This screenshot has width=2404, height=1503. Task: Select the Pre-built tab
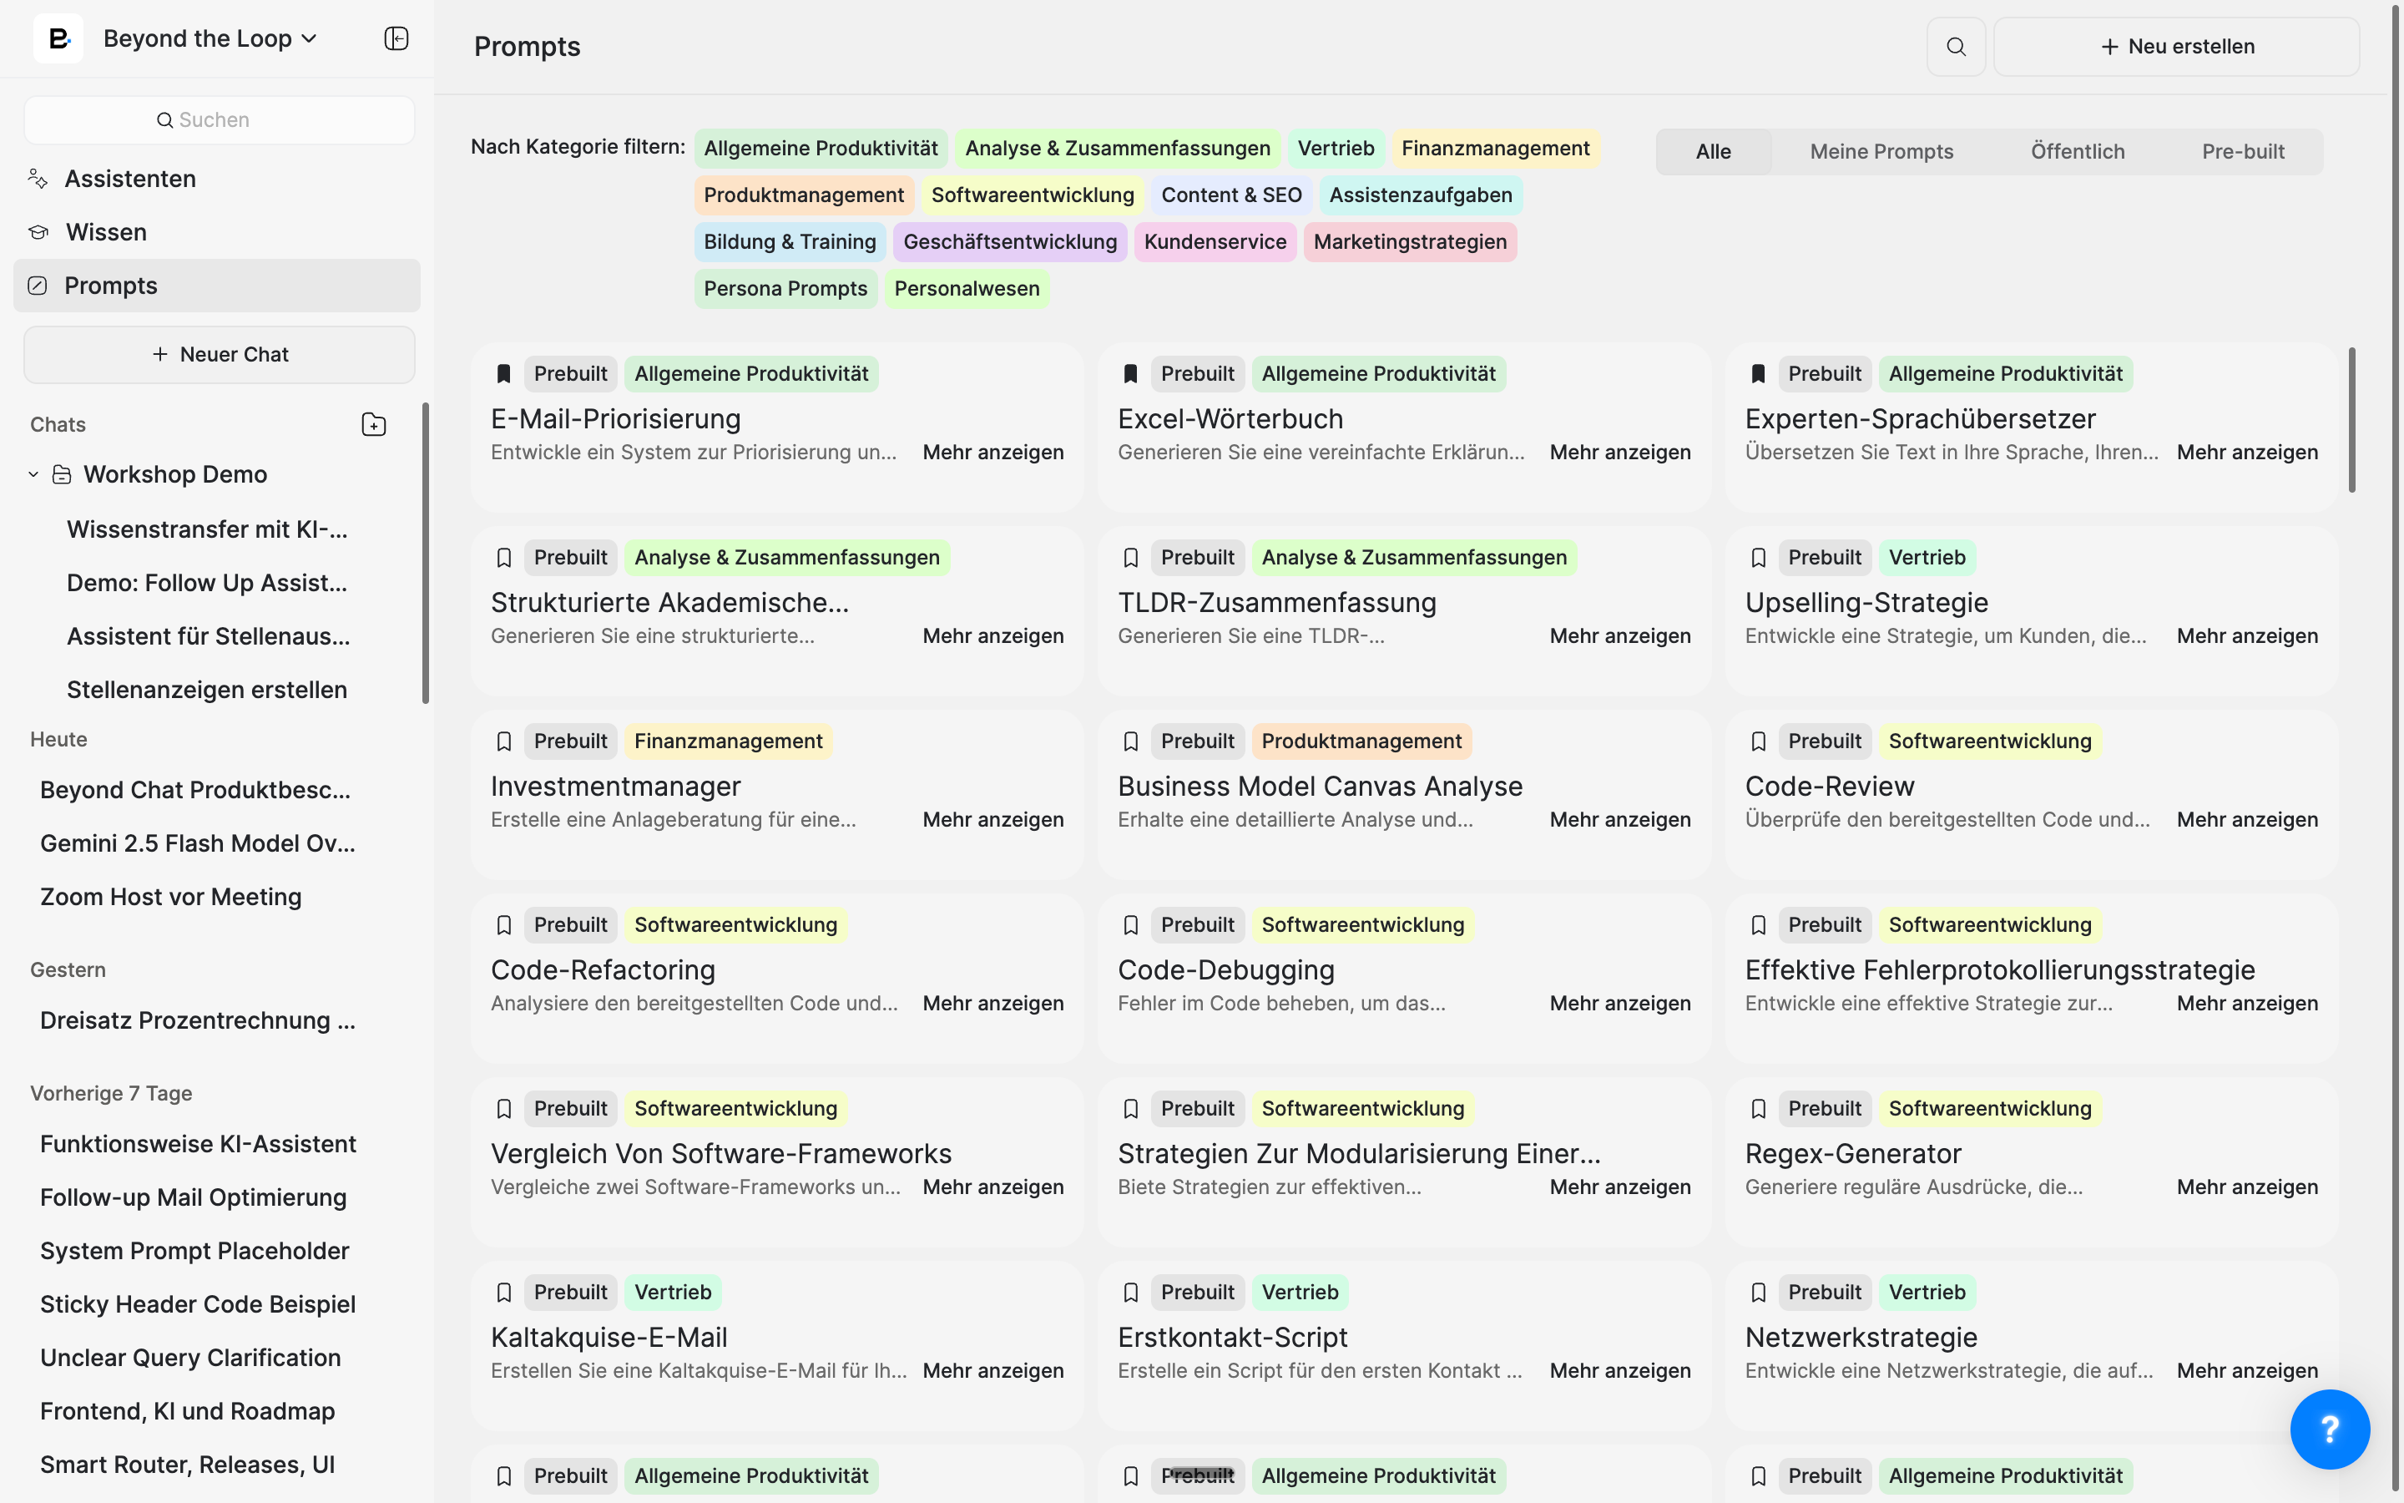click(2242, 152)
